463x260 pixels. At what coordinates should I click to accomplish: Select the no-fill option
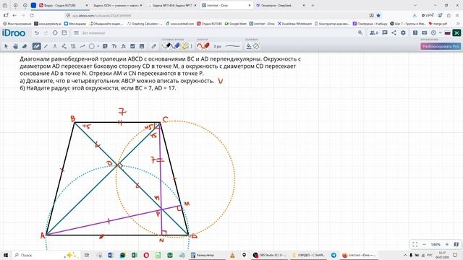pyautogui.click(x=256, y=46)
